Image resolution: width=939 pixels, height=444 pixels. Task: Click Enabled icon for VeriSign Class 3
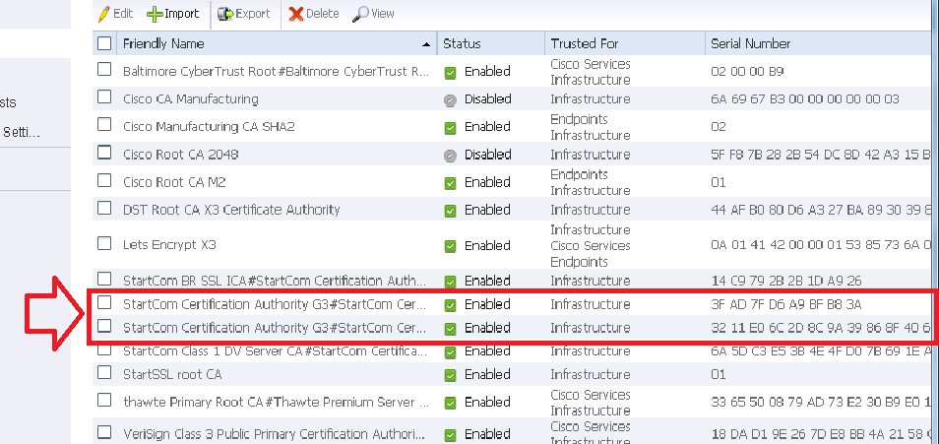pos(451,435)
